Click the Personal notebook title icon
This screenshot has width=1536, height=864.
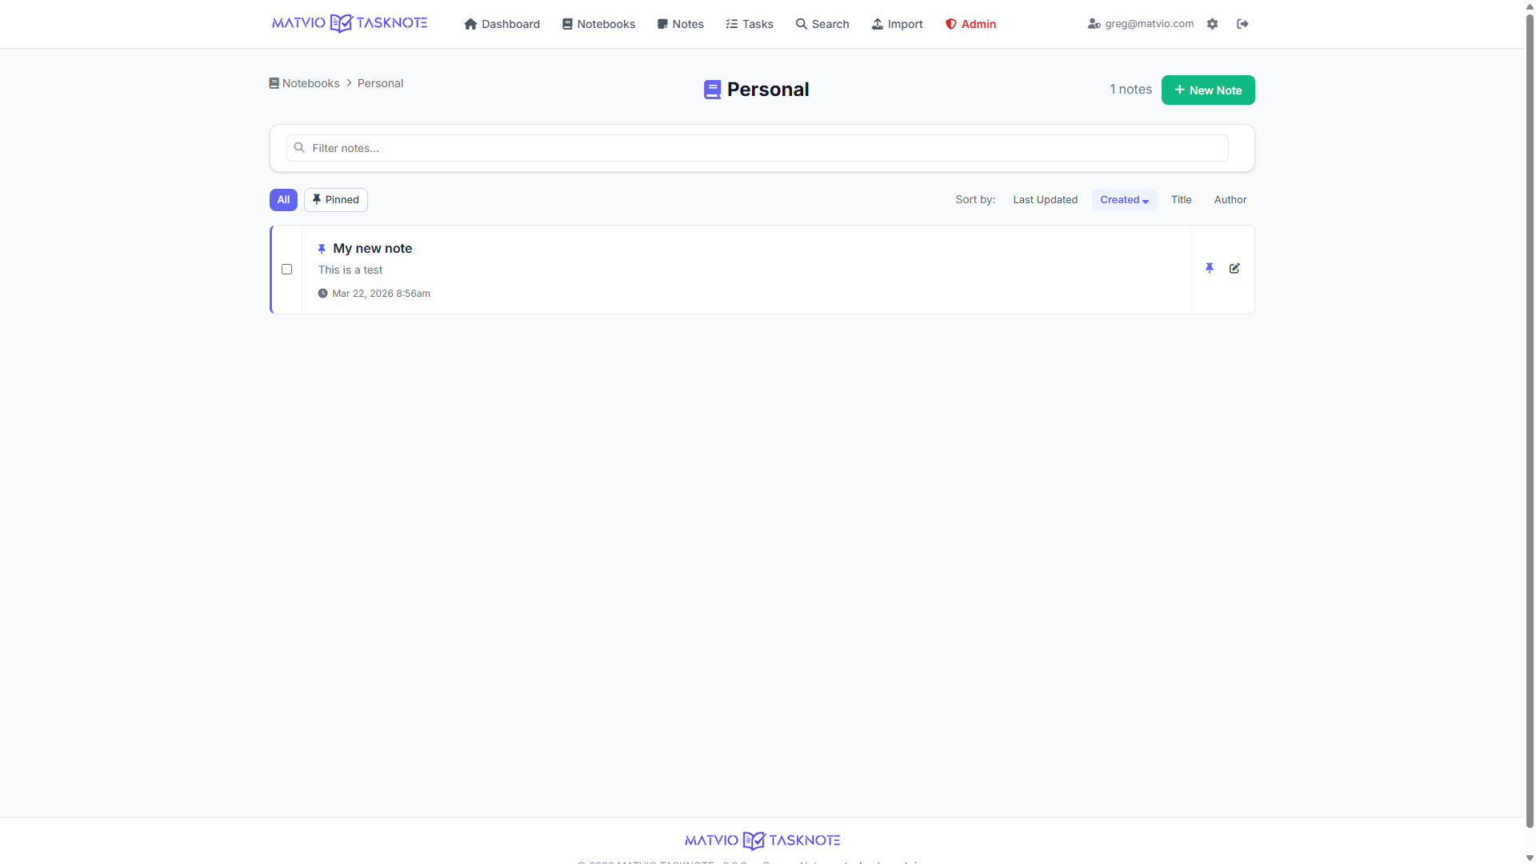[712, 90]
